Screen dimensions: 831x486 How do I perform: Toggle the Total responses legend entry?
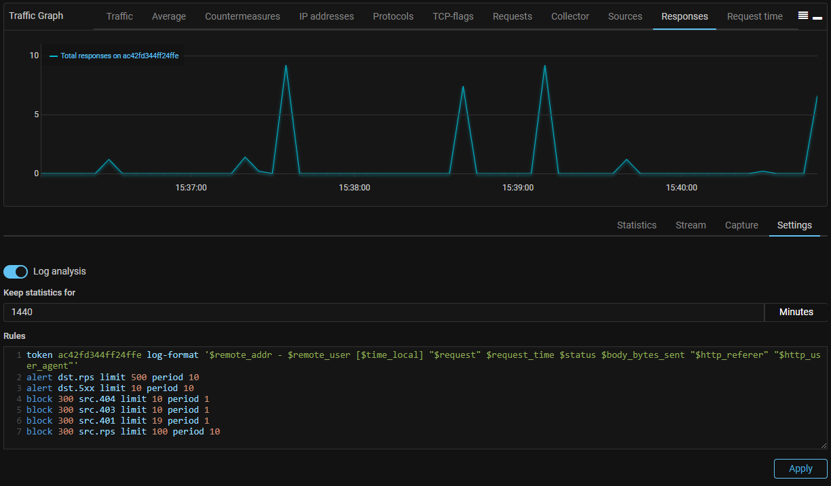(114, 56)
